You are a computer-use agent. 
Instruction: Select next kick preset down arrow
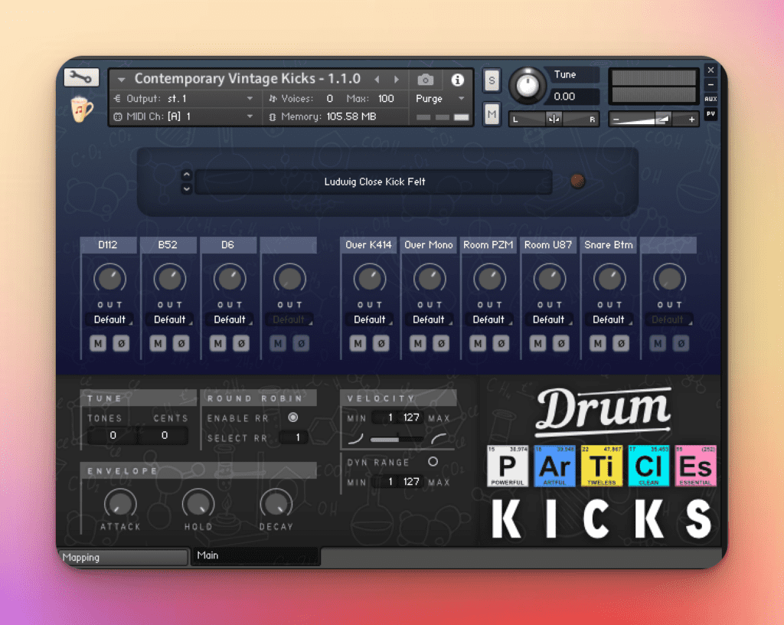187,188
